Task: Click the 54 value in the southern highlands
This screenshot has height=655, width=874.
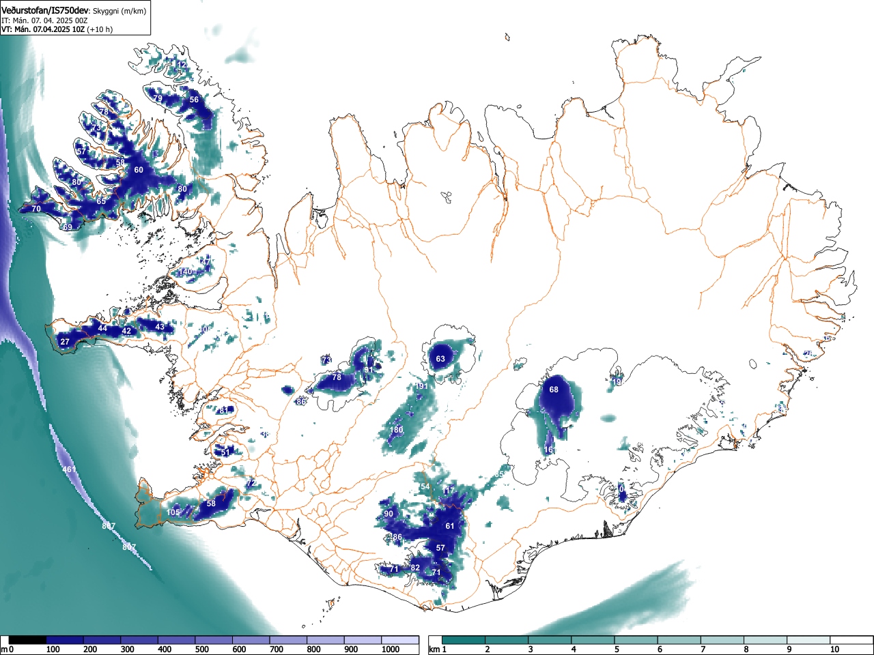Action: [425, 486]
